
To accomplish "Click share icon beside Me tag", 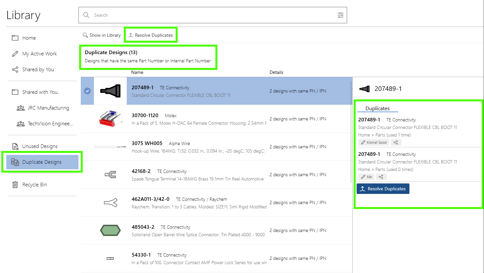I will 381,177.
